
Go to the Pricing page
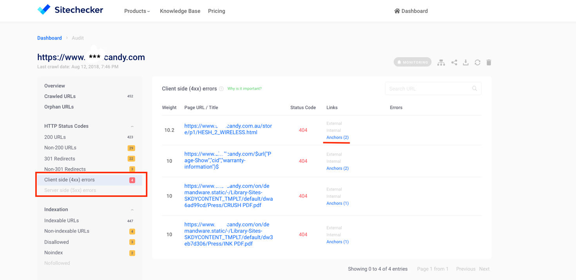(x=216, y=11)
